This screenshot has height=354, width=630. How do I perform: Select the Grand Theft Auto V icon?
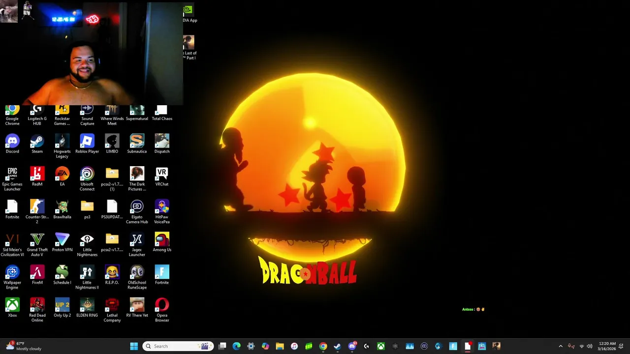point(37,245)
